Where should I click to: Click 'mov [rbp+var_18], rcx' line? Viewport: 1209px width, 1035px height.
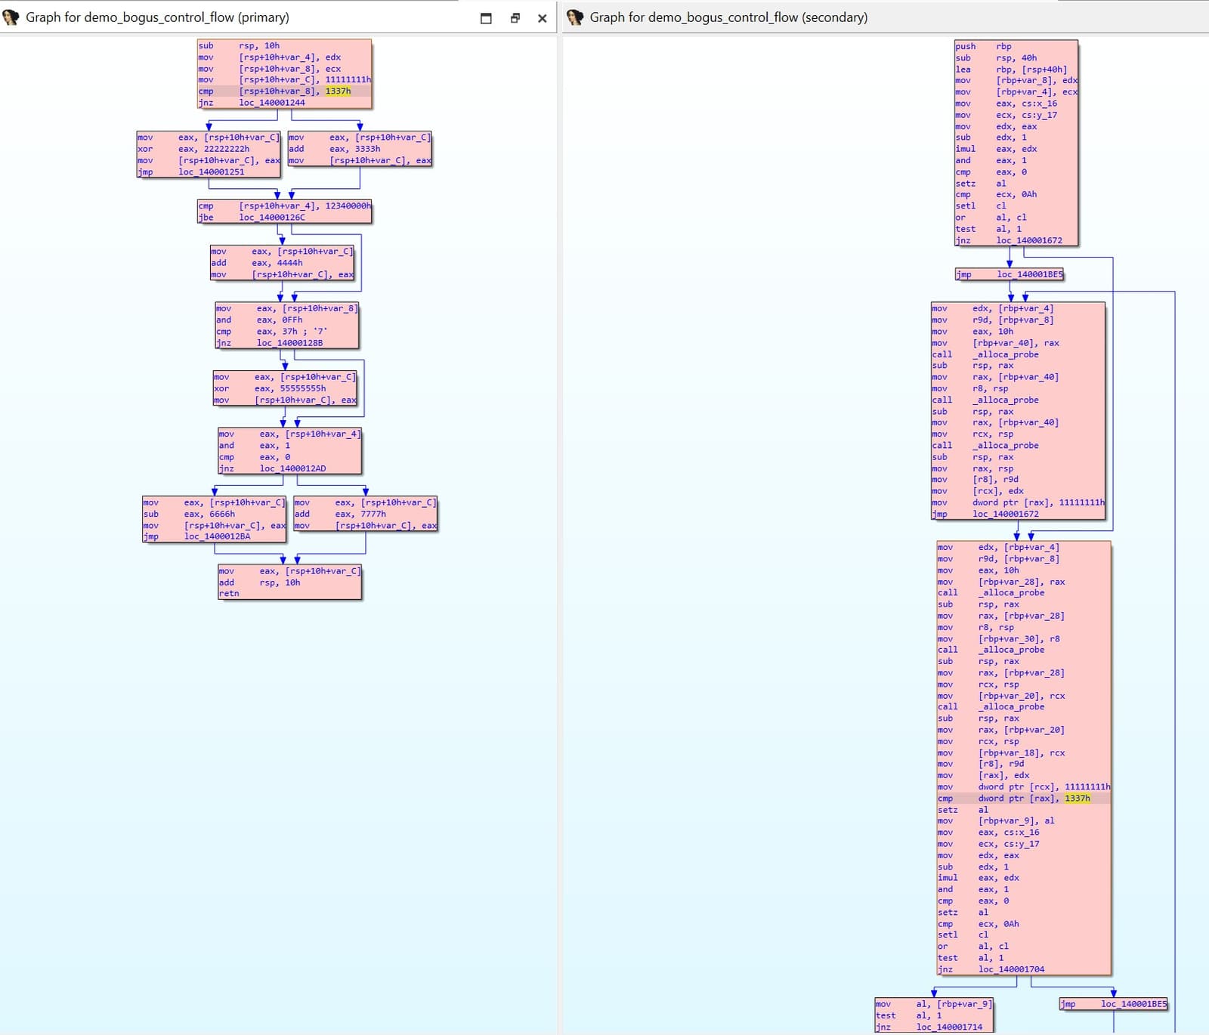1001,753
